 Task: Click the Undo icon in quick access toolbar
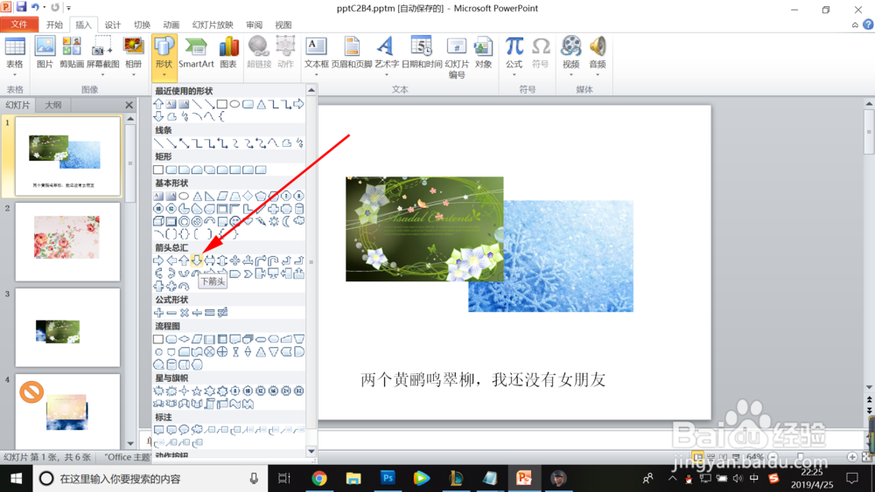(x=35, y=7)
